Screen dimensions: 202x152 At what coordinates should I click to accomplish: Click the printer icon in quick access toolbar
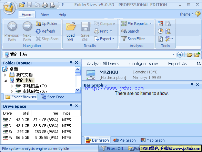tap(45, 5)
